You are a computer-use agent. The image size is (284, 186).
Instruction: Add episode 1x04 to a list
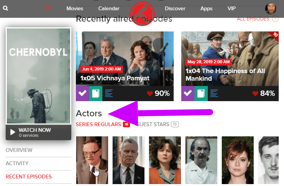click(x=214, y=93)
